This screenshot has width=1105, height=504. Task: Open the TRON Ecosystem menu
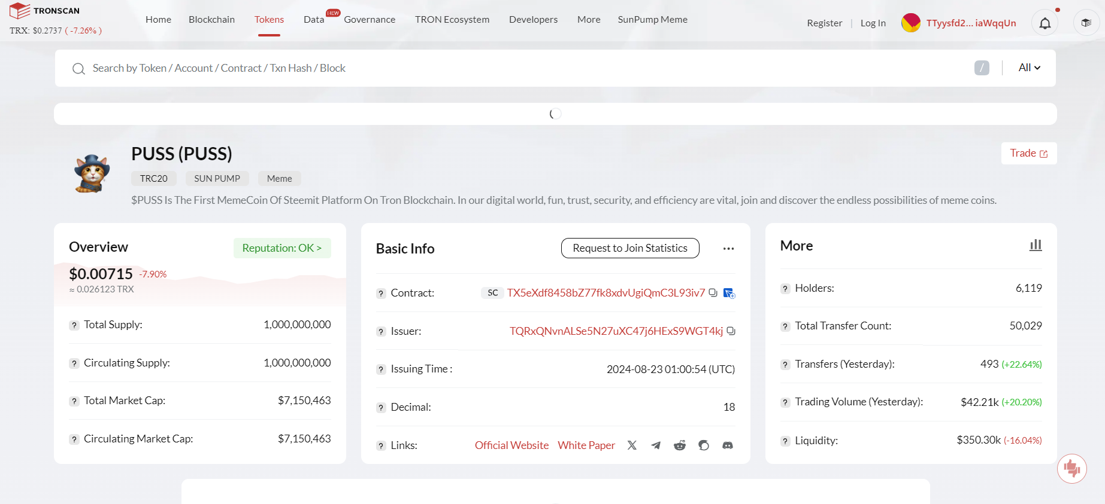coord(452,20)
